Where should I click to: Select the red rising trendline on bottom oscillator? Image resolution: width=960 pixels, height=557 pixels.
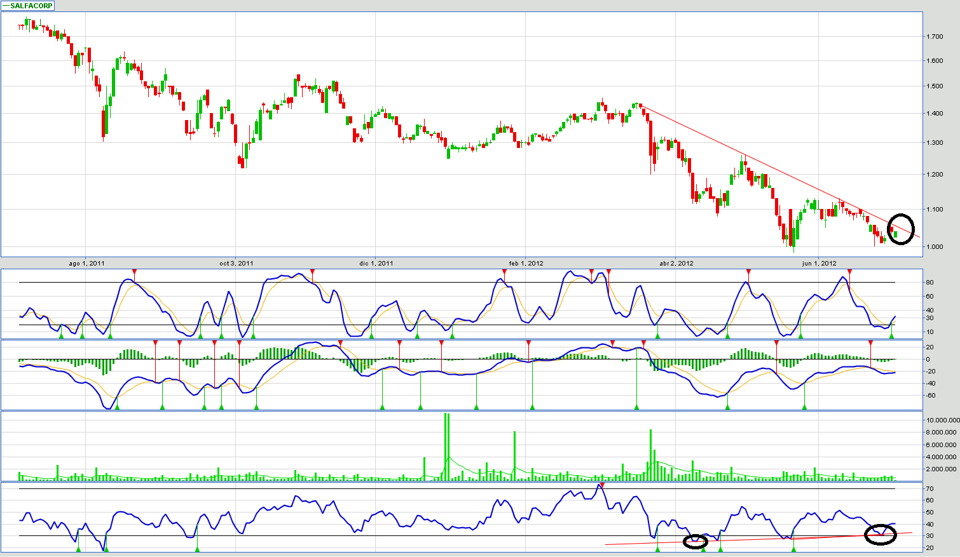tap(763, 539)
